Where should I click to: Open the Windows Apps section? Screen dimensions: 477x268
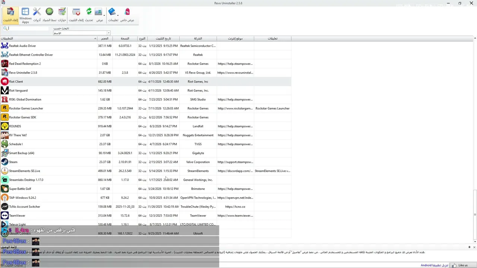[25, 15]
